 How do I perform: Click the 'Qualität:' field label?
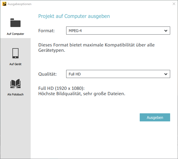(47, 74)
